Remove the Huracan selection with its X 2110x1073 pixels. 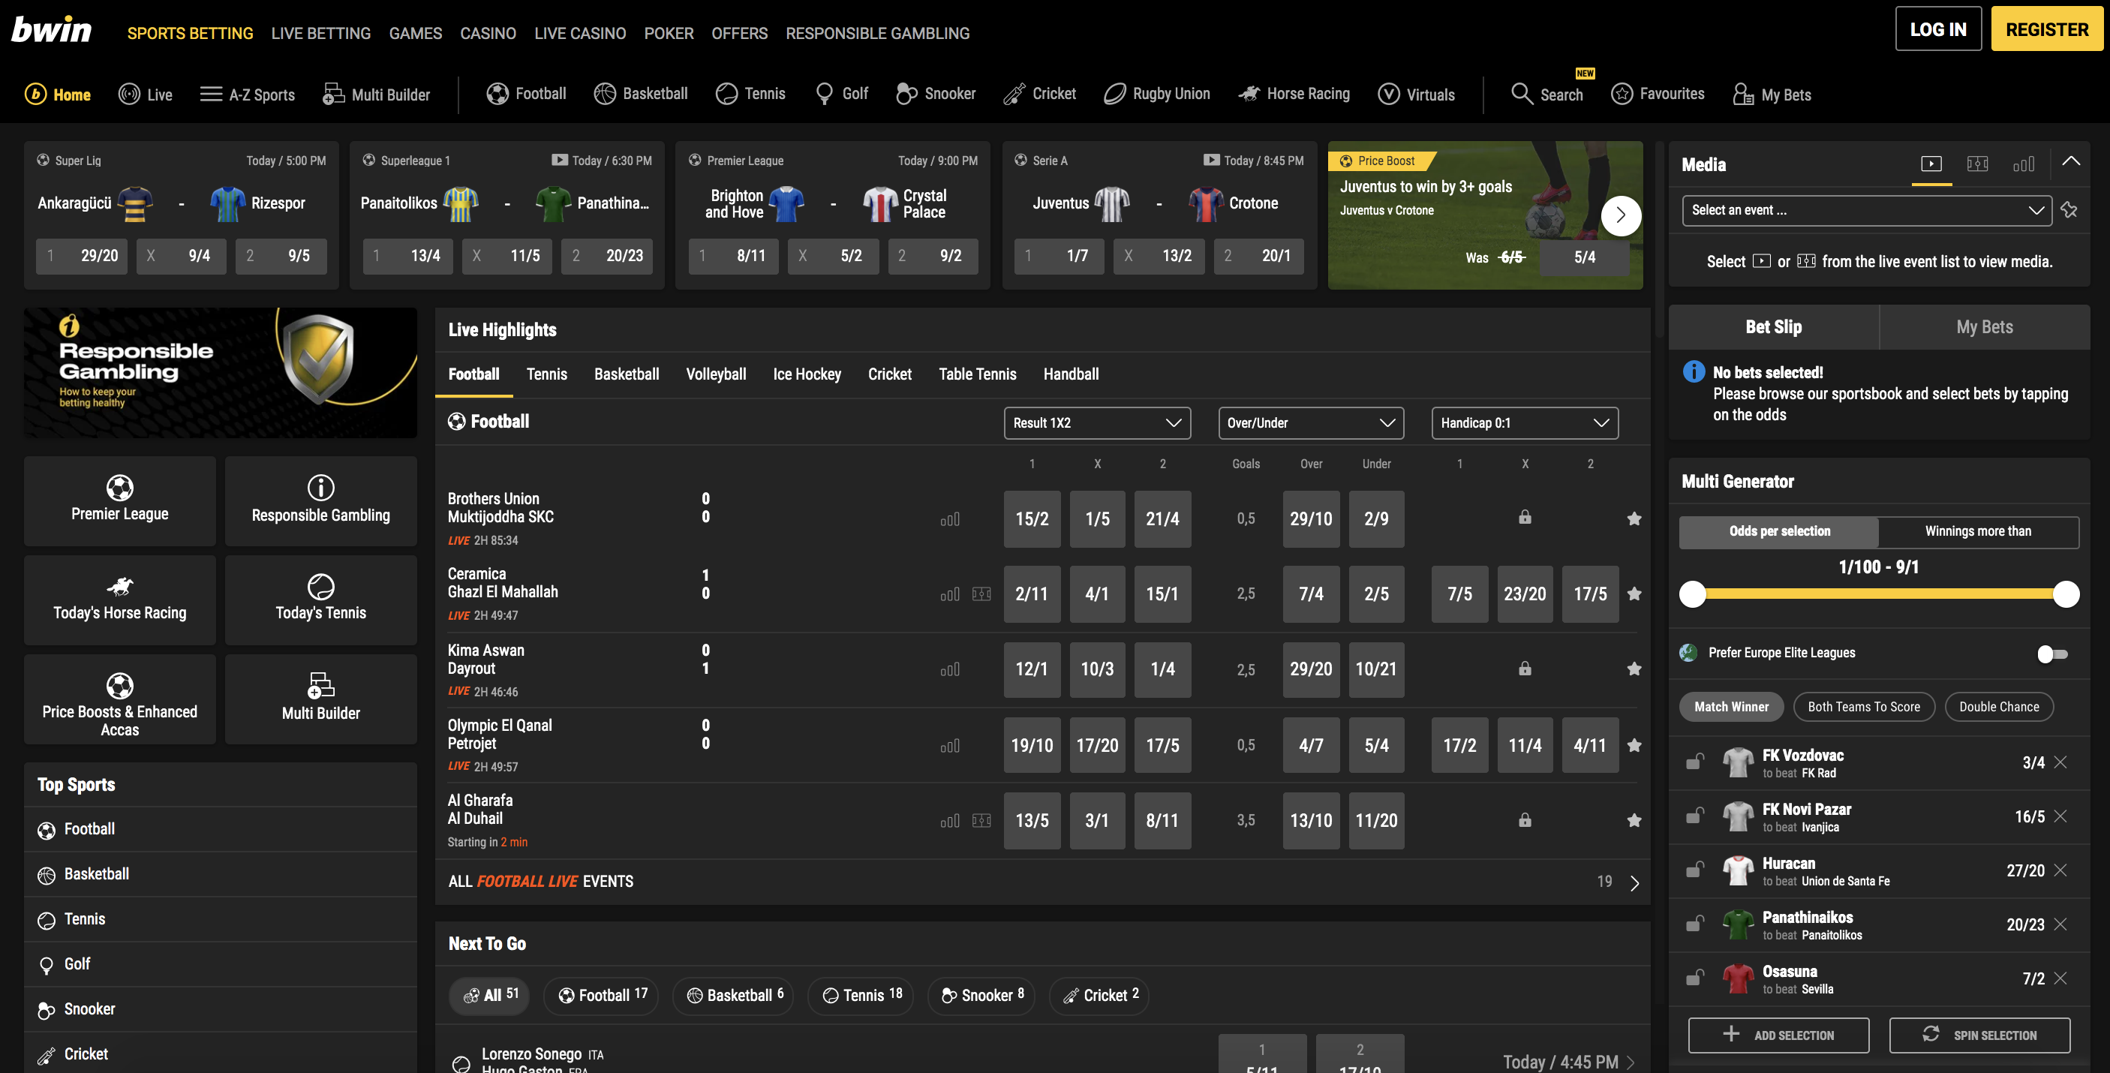pyautogui.click(x=2063, y=870)
